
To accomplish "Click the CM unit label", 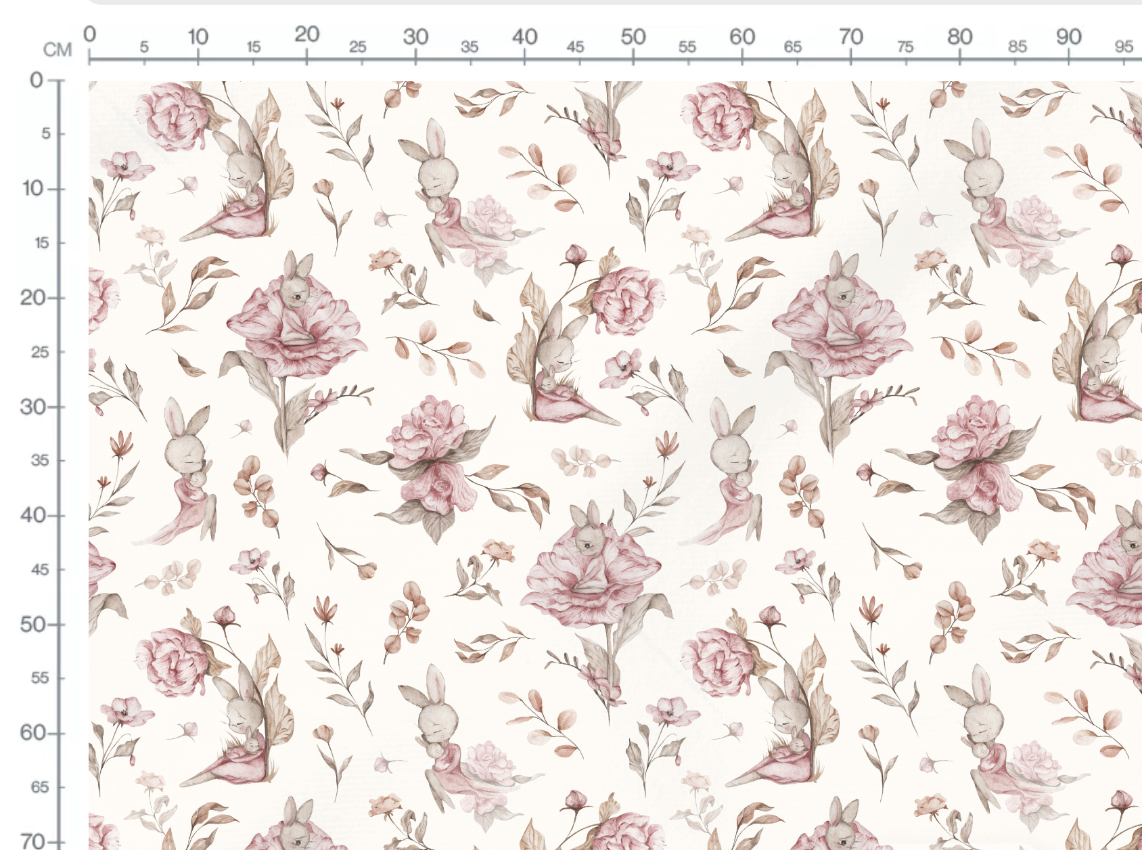I will [x=58, y=50].
